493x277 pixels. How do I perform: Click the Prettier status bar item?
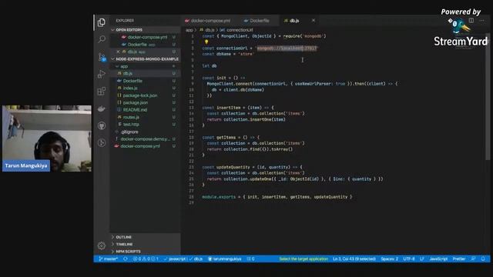click(x=459, y=259)
